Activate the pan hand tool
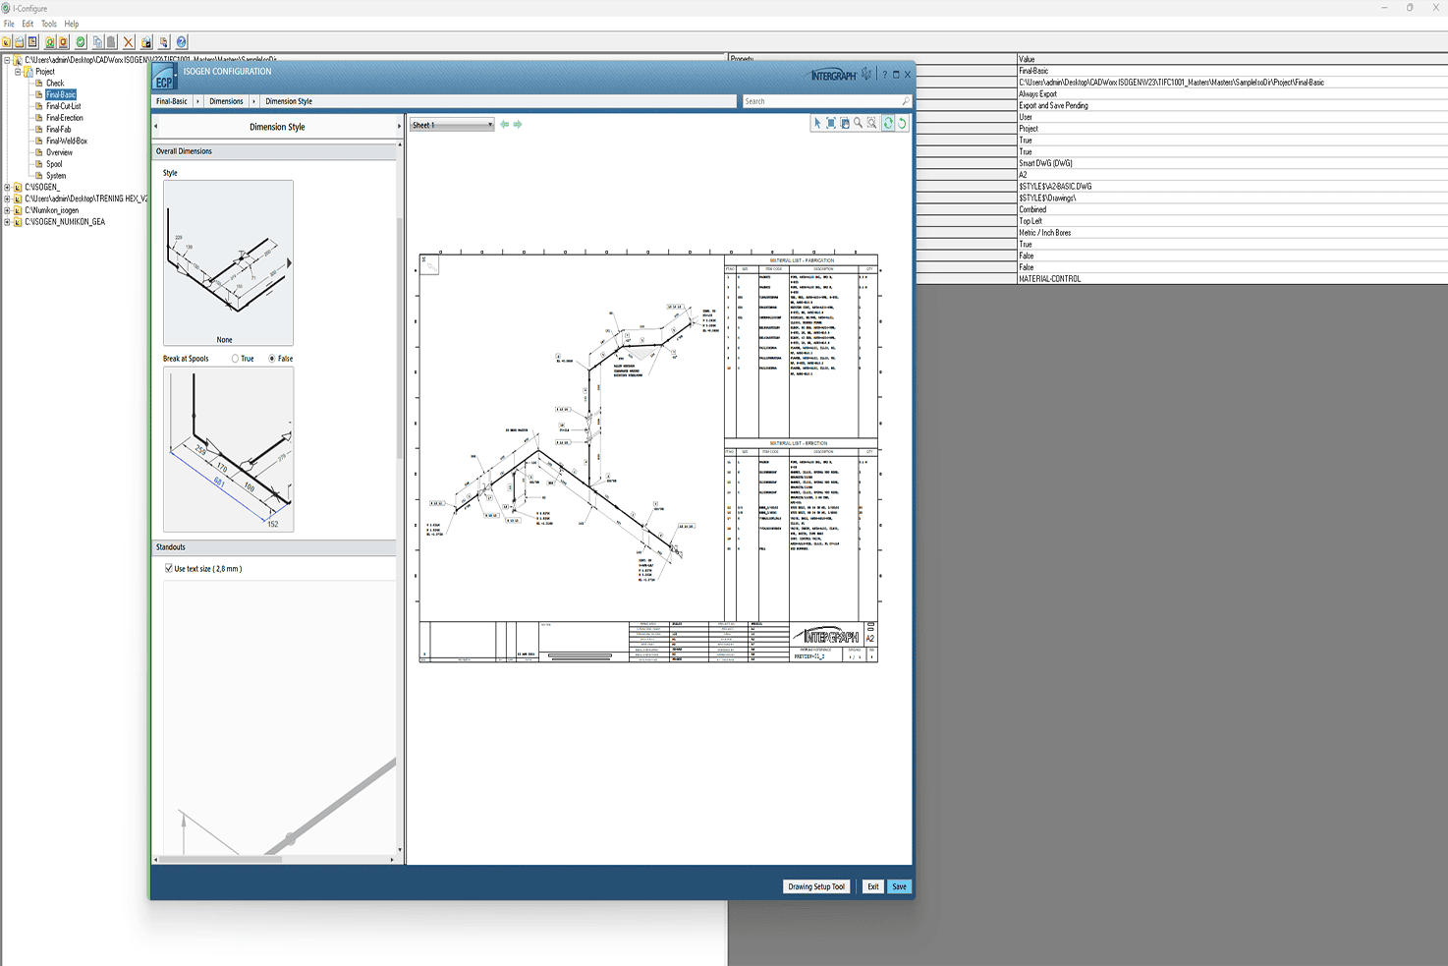 tap(845, 124)
